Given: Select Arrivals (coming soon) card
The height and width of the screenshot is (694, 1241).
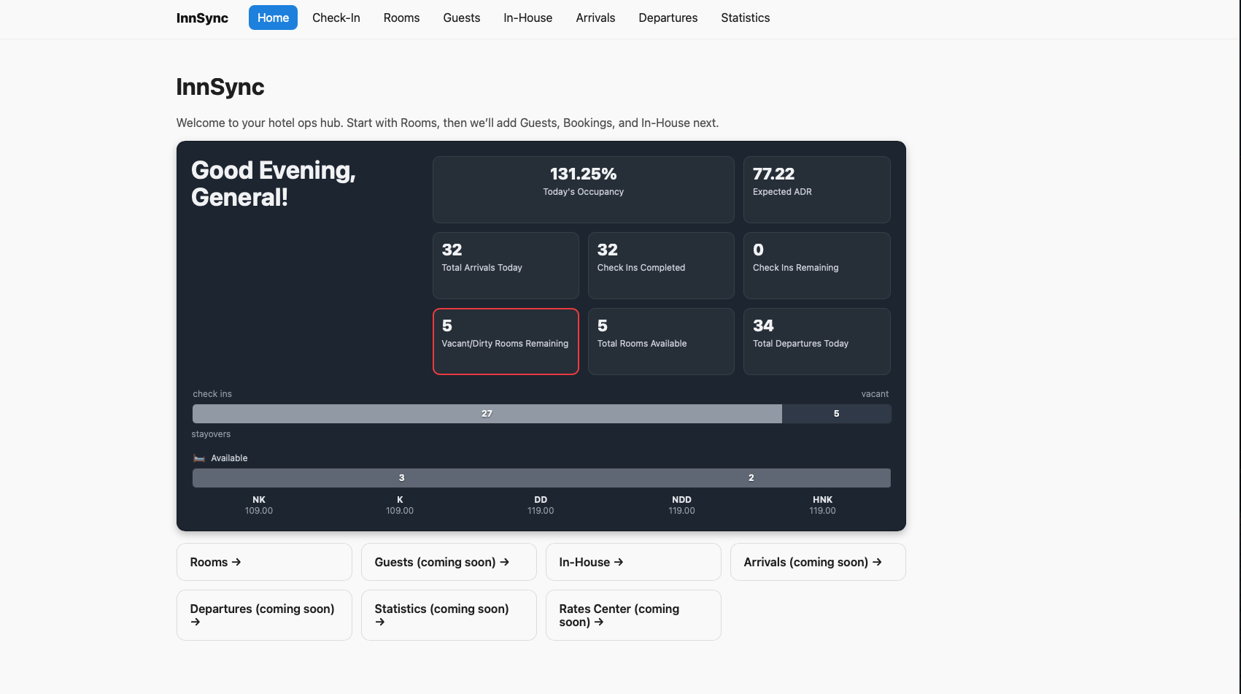Looking at the screenshot, I should pyautogui.click(x=818, y=562).
